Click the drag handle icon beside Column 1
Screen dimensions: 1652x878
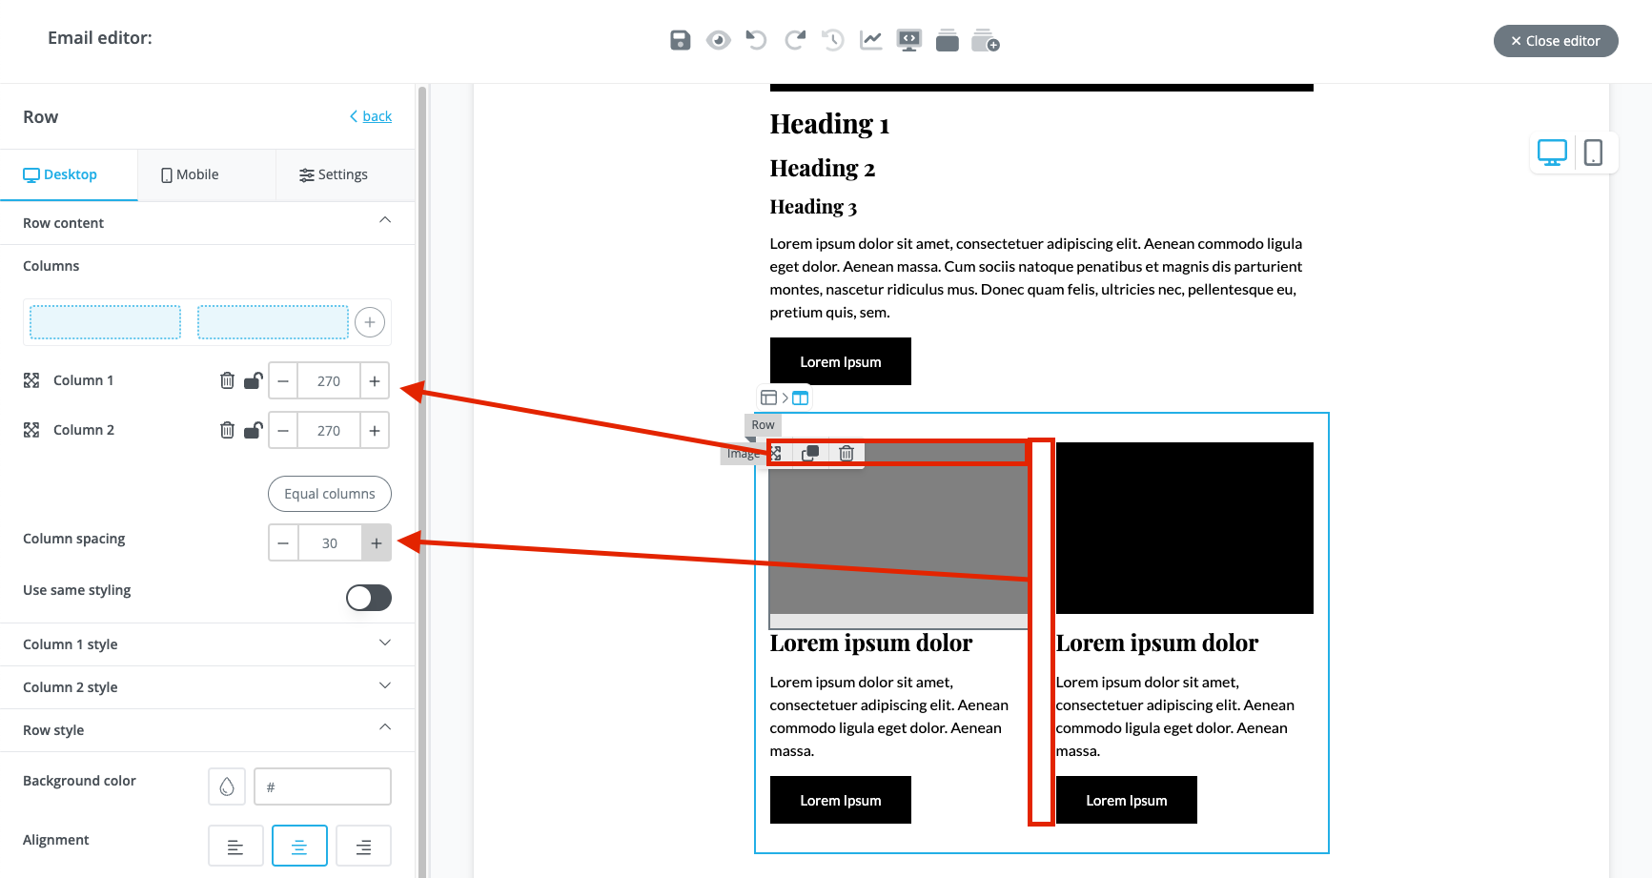31,380
